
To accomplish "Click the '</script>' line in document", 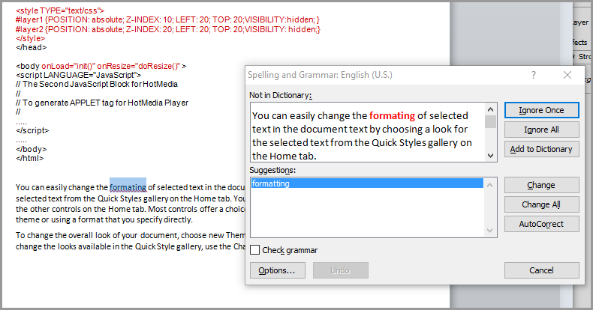I will [32, 130].
